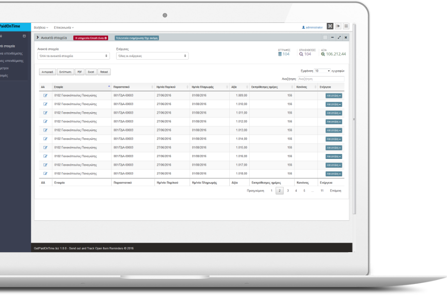Open the Επικοινωνία menu

click(x=63, y=27)
